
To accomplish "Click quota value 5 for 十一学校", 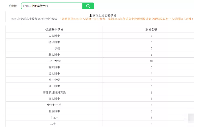I will 151,49.
